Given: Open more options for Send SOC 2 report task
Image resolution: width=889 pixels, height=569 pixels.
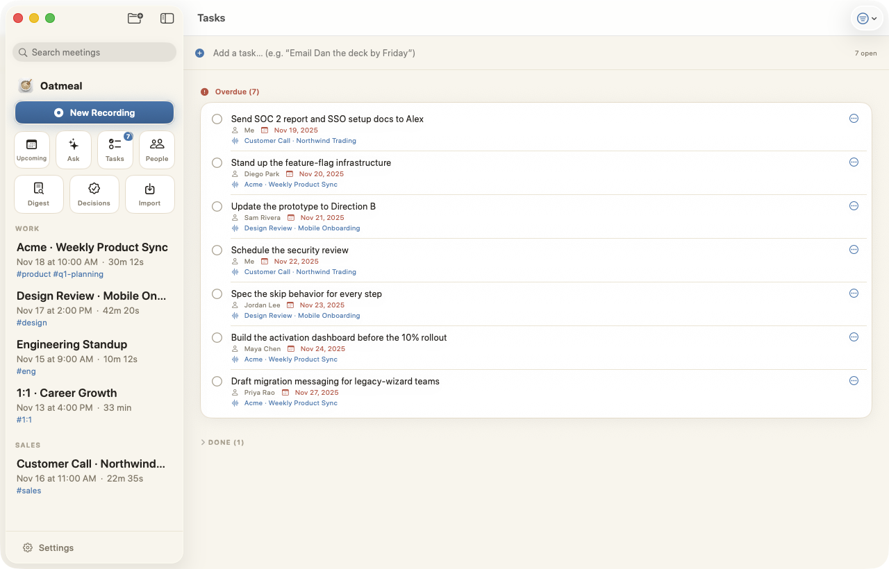Looking at the screenshot, I should (854, 119).
